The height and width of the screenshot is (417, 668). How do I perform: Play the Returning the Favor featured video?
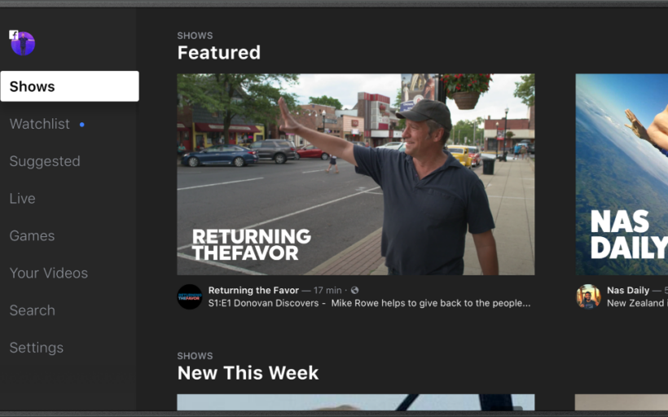pyautogui.click(x=356, y=174)
